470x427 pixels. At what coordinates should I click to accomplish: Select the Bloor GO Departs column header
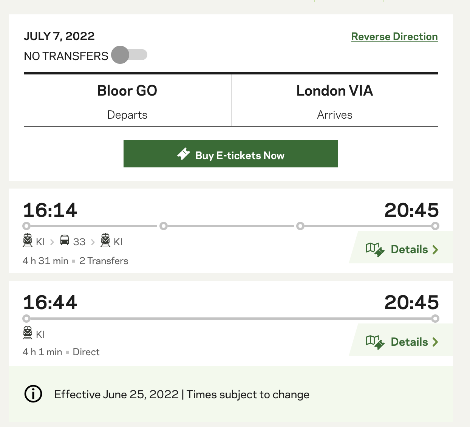click(127, 101)
